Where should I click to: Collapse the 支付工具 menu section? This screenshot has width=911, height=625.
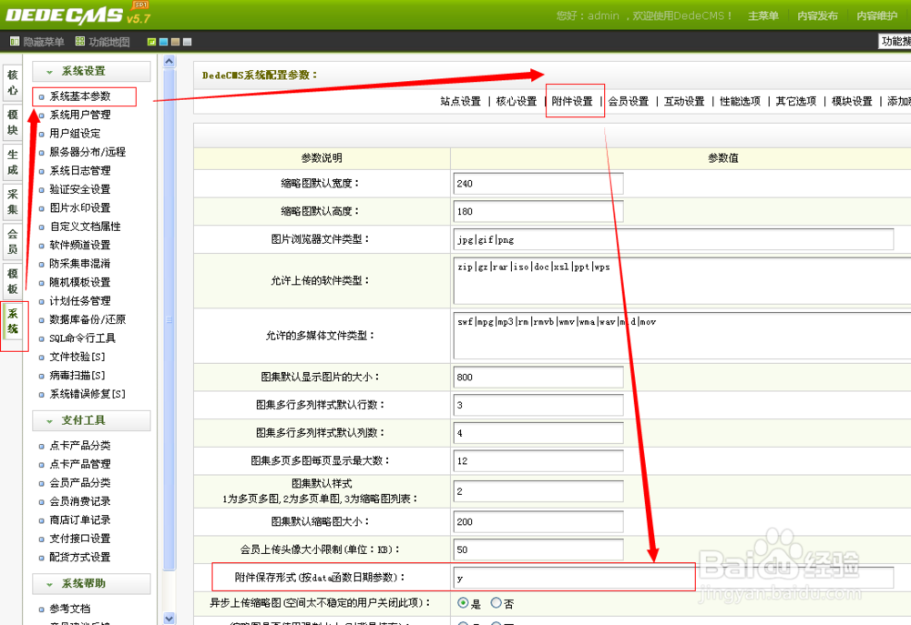[x=91, y=420]
